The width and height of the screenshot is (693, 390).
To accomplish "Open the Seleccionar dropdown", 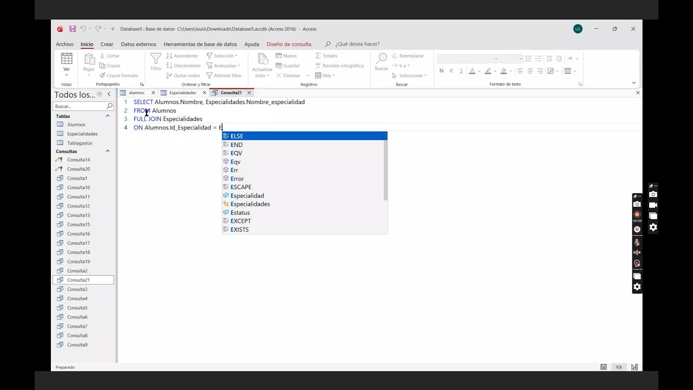I will pyautogui.click(x=409, y=75).
